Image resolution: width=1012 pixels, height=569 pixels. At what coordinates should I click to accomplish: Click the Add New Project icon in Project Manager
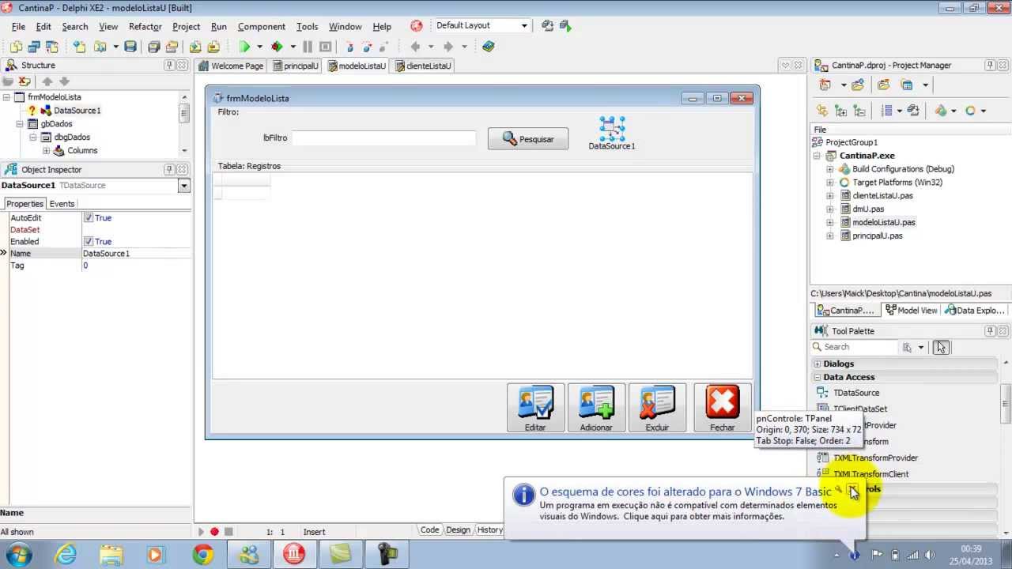(x=825, y=85)
